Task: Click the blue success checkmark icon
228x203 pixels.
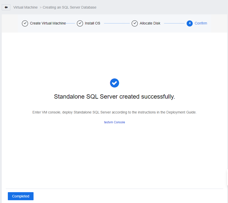Action: point(115,83)
